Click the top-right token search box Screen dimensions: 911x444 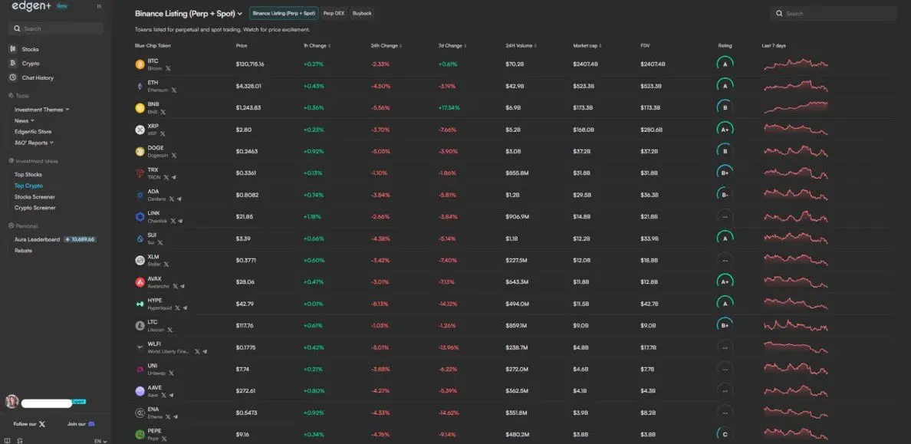[833, 13]
